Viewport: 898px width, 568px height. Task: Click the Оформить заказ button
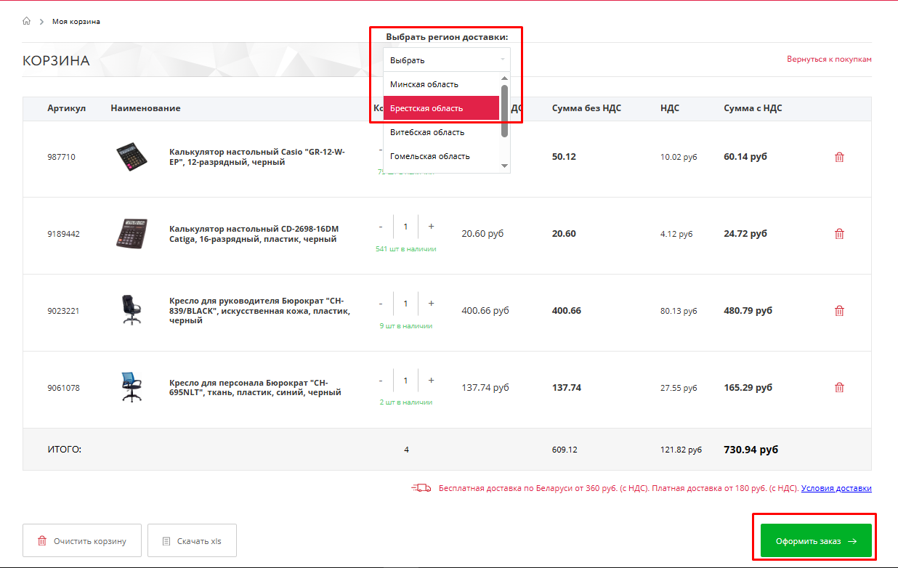tap(815, 541)
